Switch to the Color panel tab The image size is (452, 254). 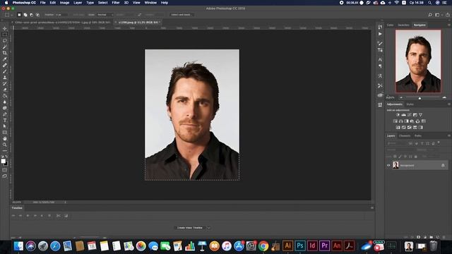click(x=390, y=25)
